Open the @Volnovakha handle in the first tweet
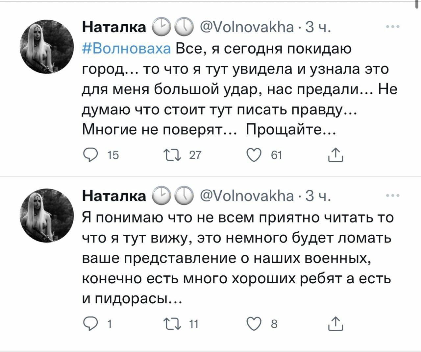Screen dimensions: 421x352 tap(247, 27)
